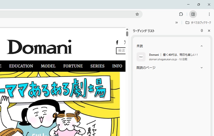214x136 pixels.
Task: Open the INFO menu item
Action: coord(117,66)
